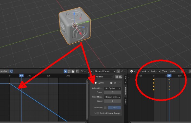The image size is (191, 123).
Task: Click the Influence value slider
Action: pyautogui.click(x=114, y=107)
